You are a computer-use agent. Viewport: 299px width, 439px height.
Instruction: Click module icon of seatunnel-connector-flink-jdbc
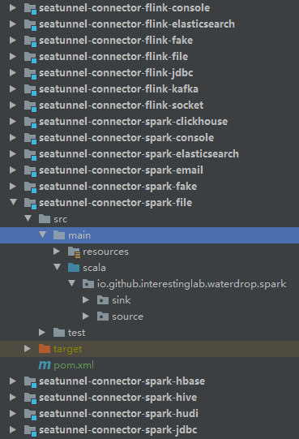tap(30, 73)
